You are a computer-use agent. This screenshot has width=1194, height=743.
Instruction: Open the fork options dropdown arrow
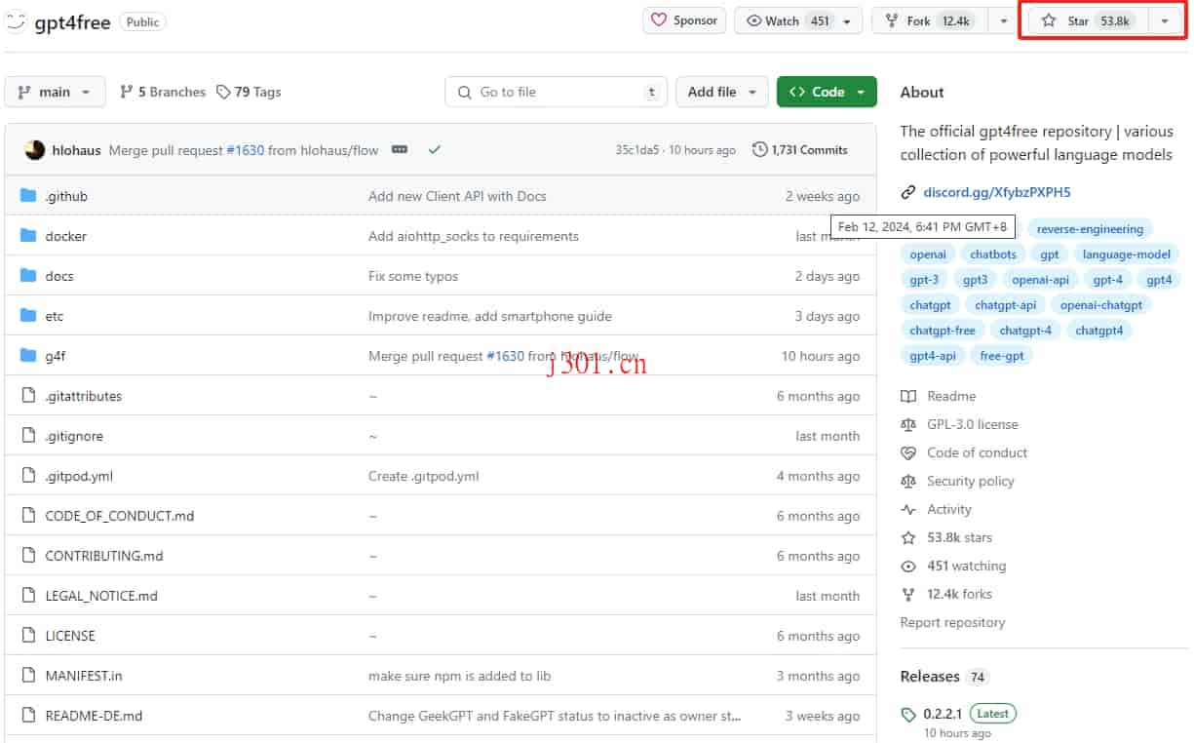tap(1003, 20)
